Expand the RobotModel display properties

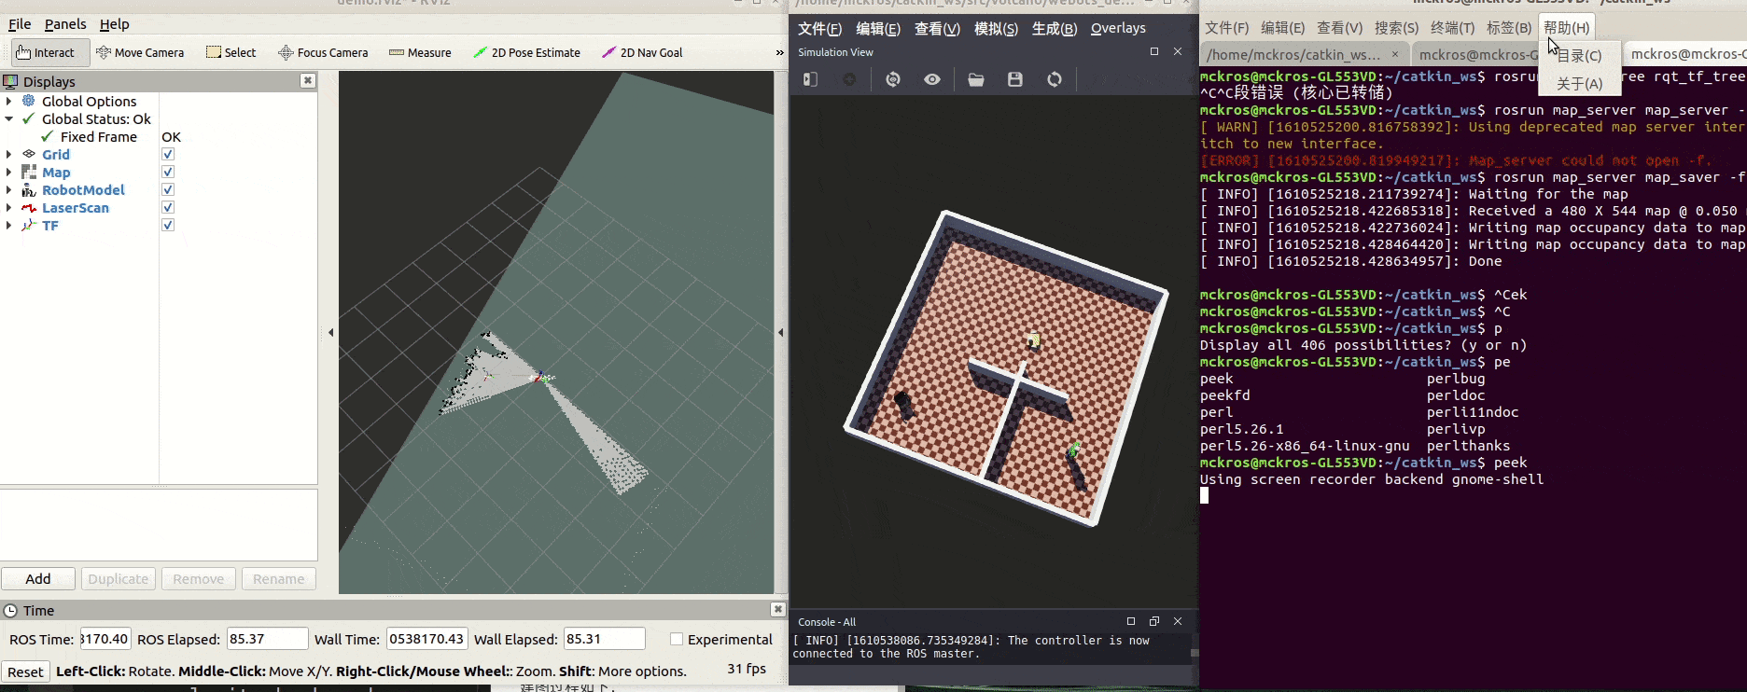pyautogui.click(x=9, y=189)
